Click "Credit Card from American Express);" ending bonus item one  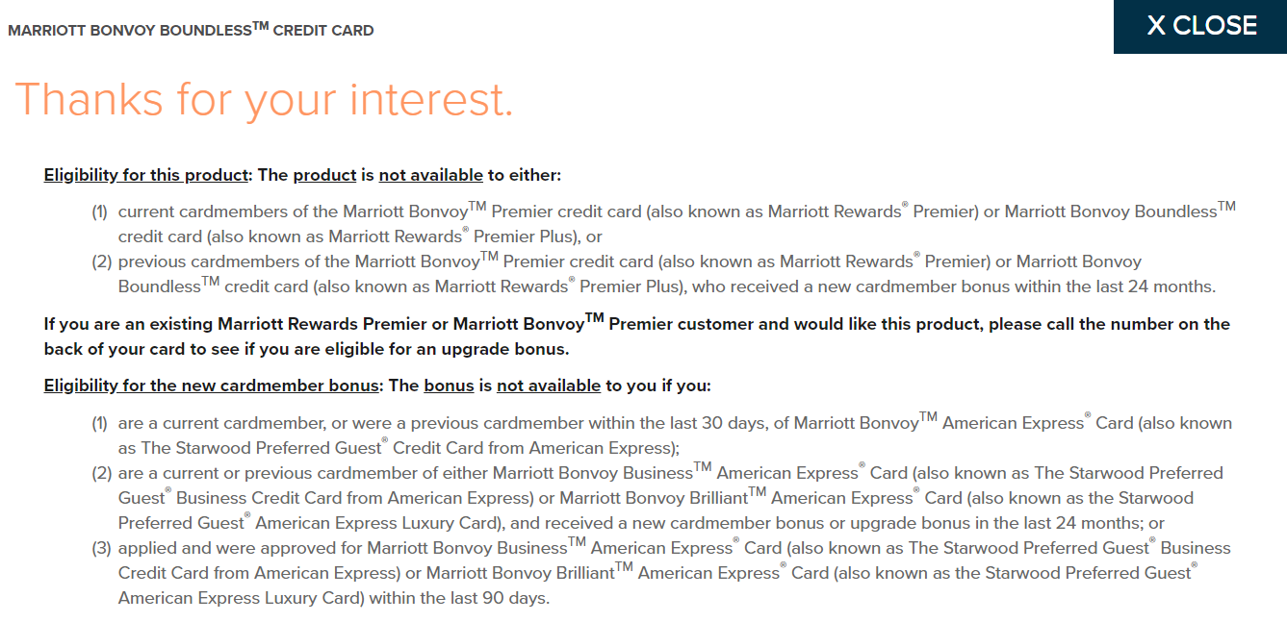click(536, 448)
